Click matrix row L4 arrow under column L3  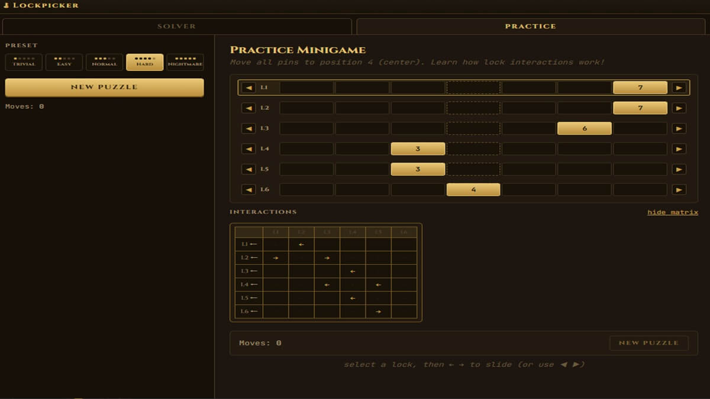(327, 284)
